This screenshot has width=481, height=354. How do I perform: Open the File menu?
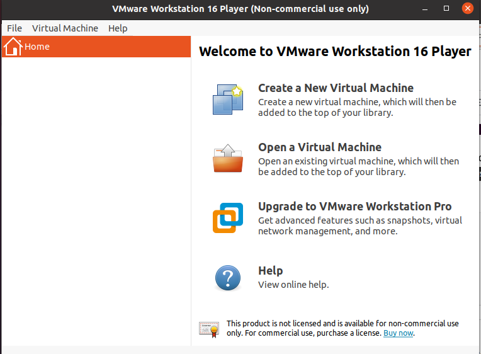(x=14, y=28)
